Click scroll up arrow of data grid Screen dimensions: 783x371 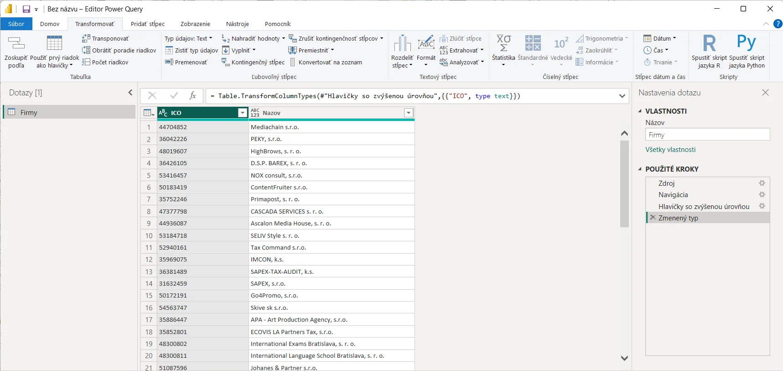point(624,133)
